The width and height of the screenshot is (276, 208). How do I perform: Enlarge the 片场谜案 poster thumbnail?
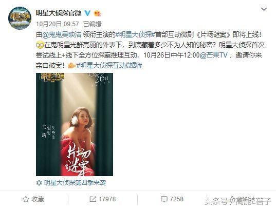point(75,124)
